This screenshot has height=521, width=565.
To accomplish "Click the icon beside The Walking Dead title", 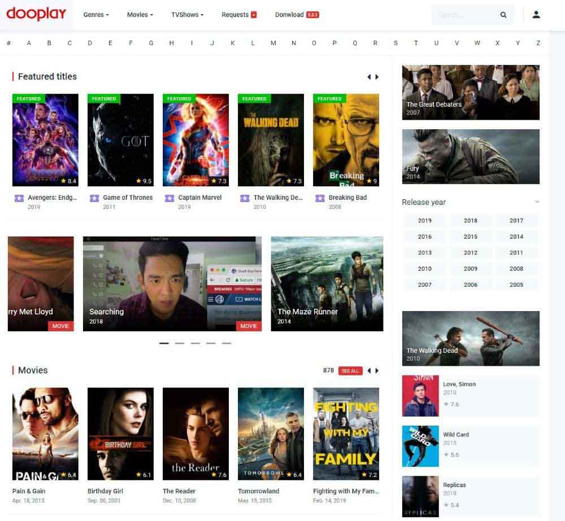I will [245, 198].
